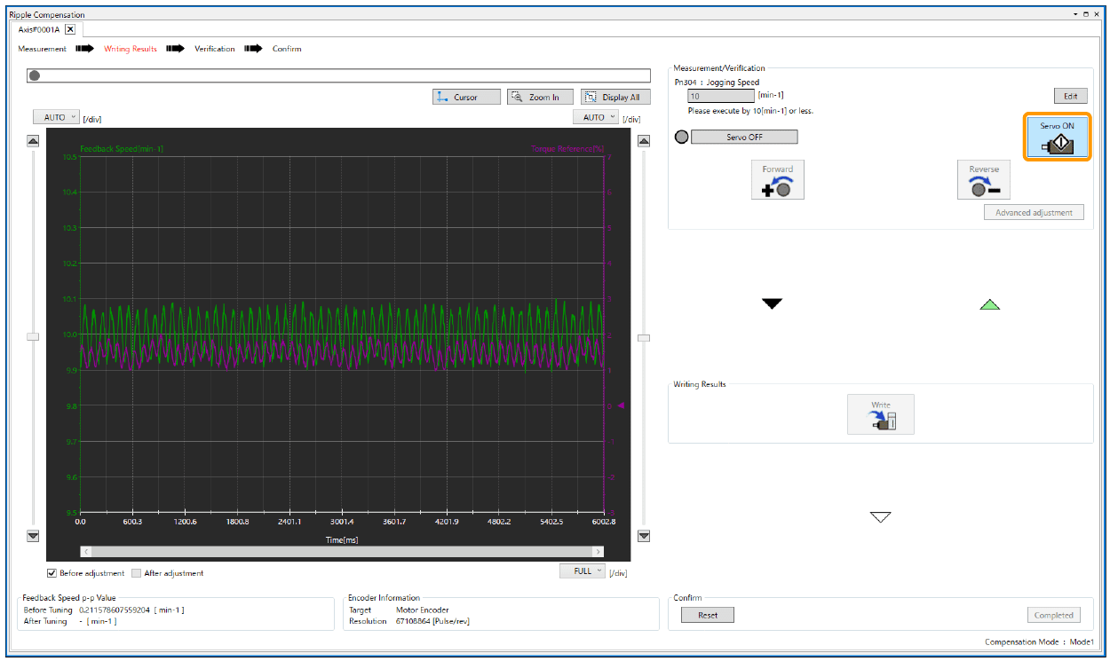Click the left vertical axis slider handle

[33, 336]
